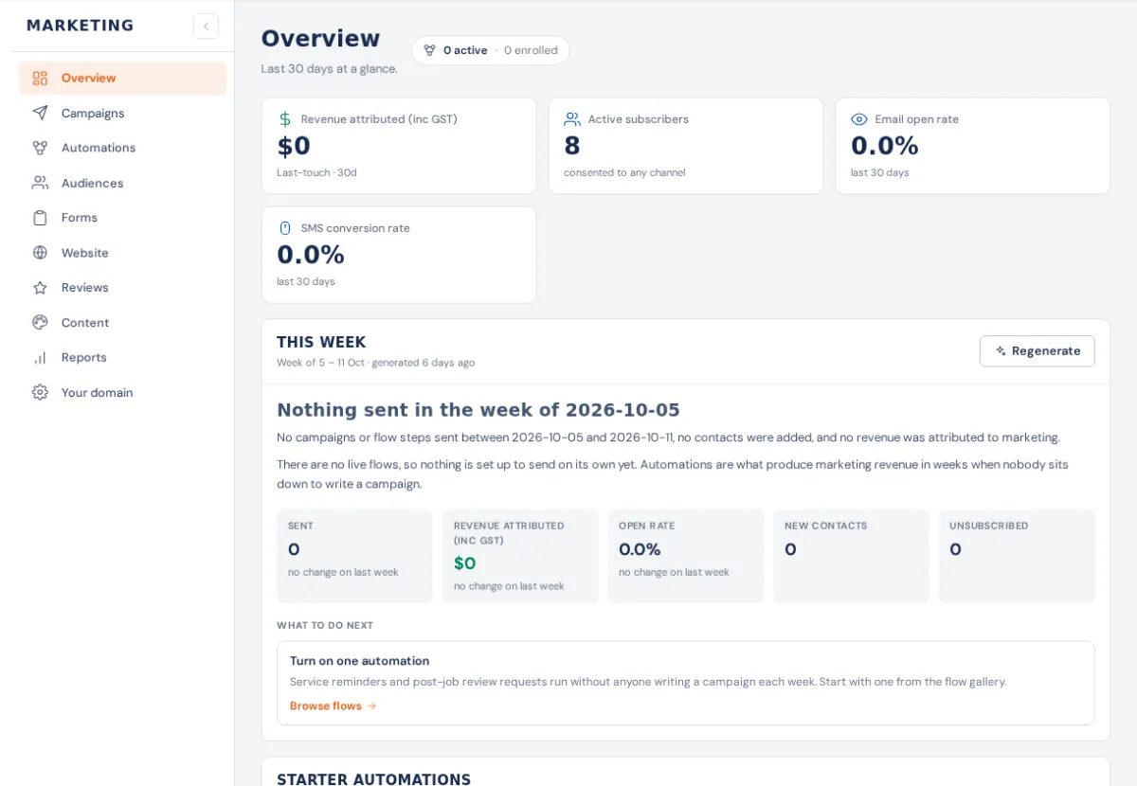
Task: Click the STARTER AUTOMATIONS heading
Action: coord(373,779)
